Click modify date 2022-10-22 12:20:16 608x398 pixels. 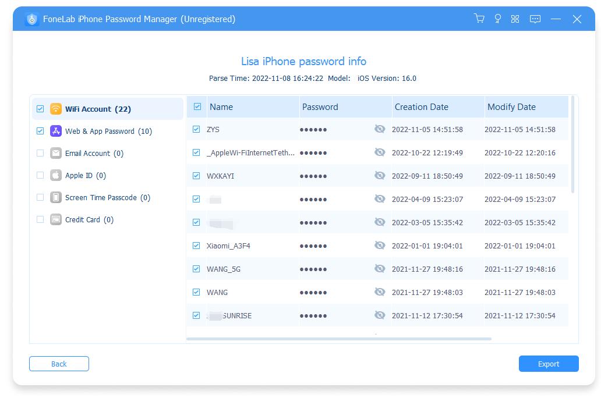tap(520, 152)
